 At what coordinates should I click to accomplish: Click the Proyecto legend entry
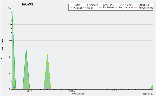(144, 5)
